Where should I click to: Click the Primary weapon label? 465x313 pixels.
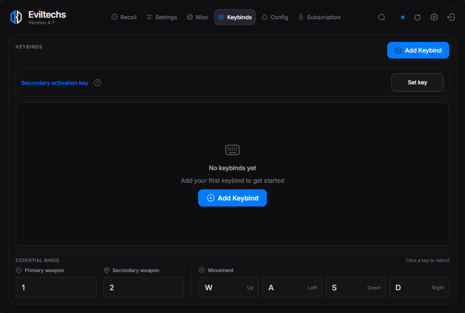pyautogui.click(x=44, y=271)
